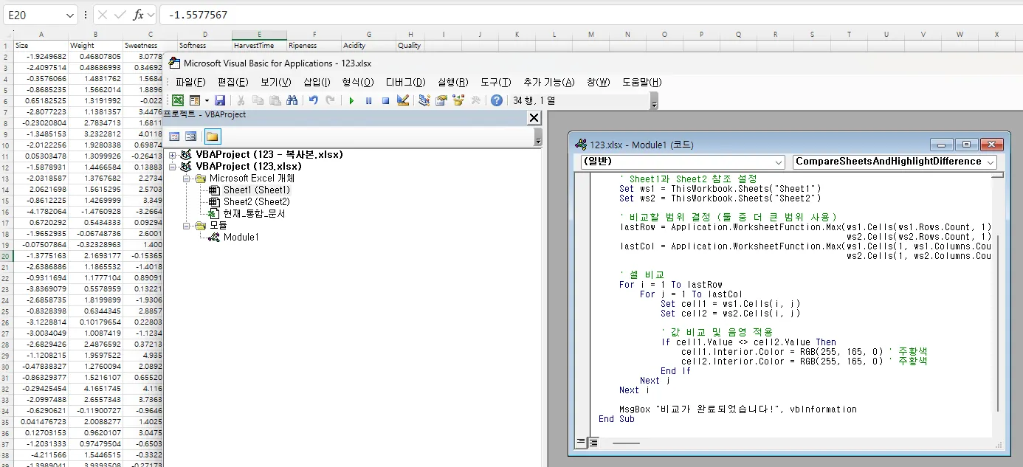Open the 도움말(H) menu
This screenshot has height=467, width=1023.
641,82
